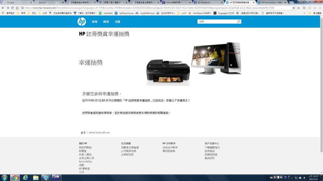The width and height of the screenshot is (323, 181).
Task: Go forward with the browser forward arrow
Action: (8, 8)
